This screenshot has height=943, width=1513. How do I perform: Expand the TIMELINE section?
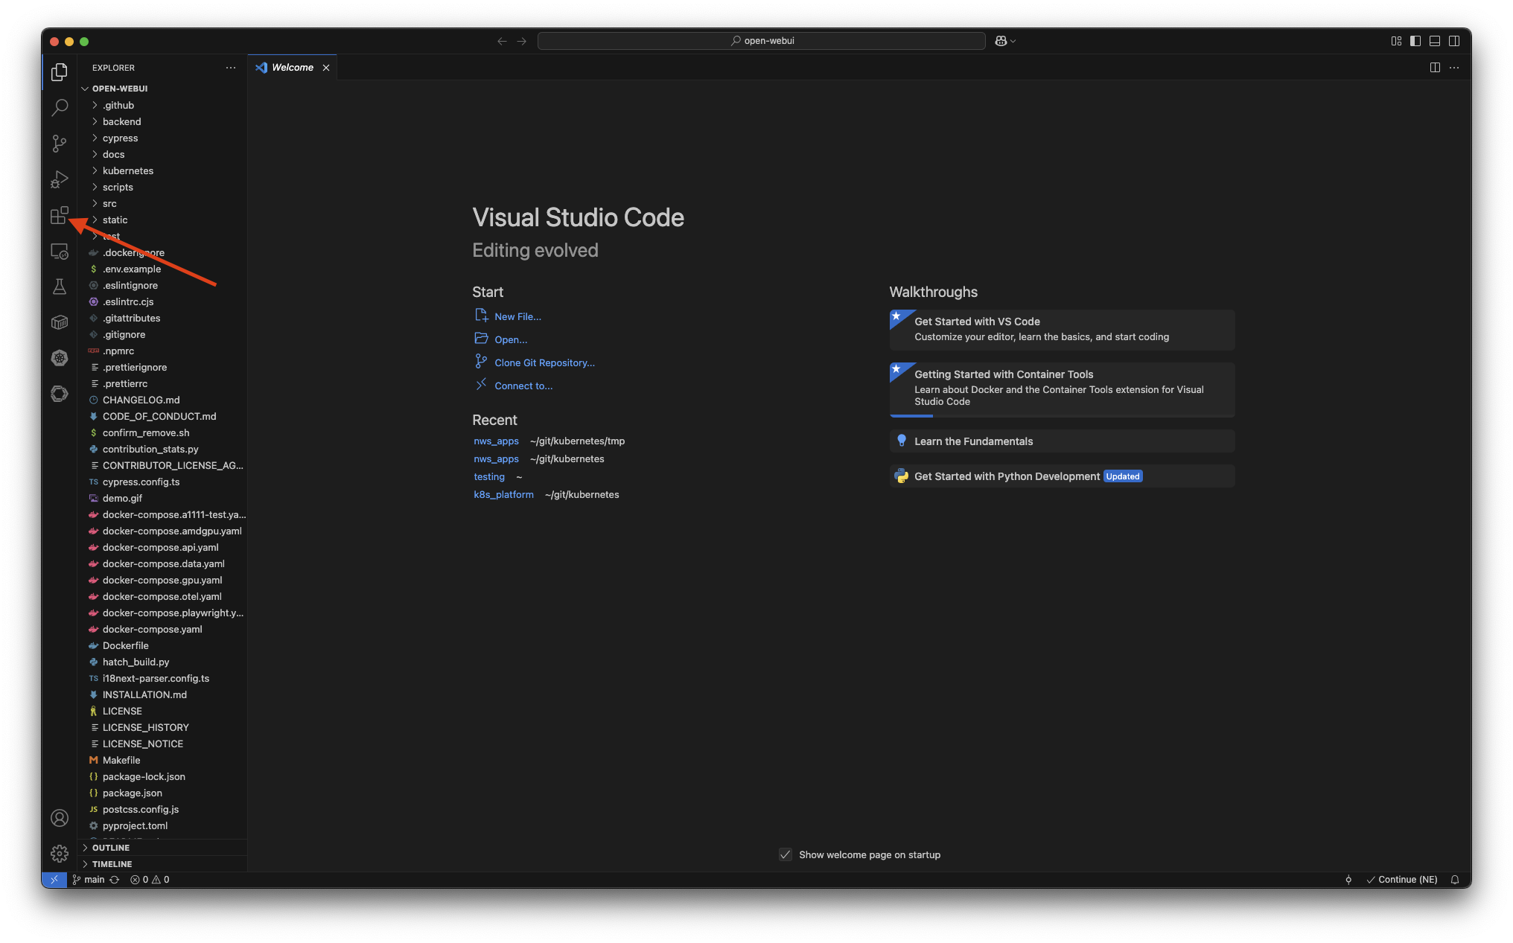(162, 864)
